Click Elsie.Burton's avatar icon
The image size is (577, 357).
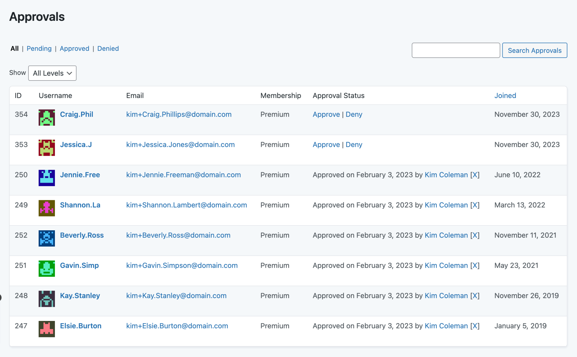[47, 329]
